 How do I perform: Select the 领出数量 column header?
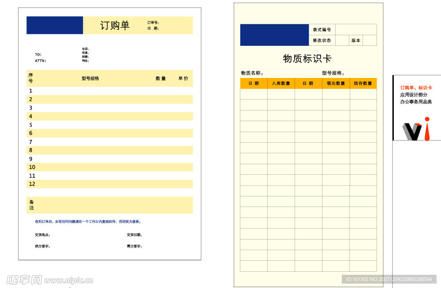tap(336, 84)
